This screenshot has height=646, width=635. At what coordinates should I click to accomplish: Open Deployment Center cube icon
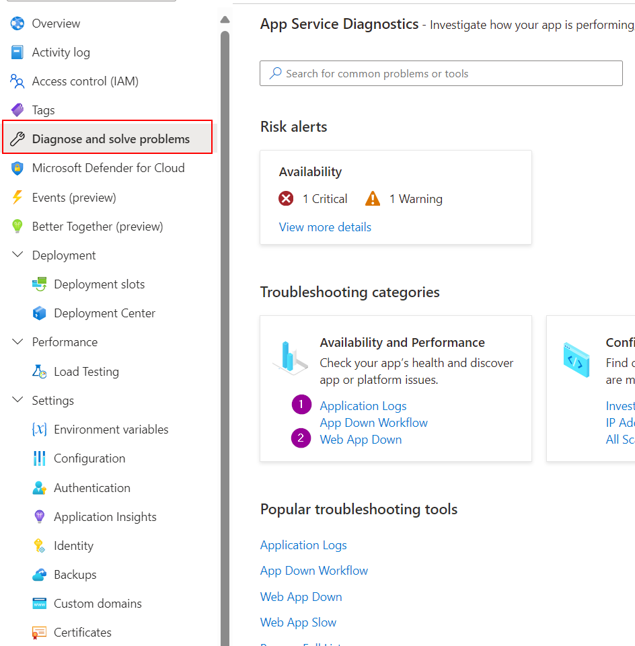(x=39, y=313)
